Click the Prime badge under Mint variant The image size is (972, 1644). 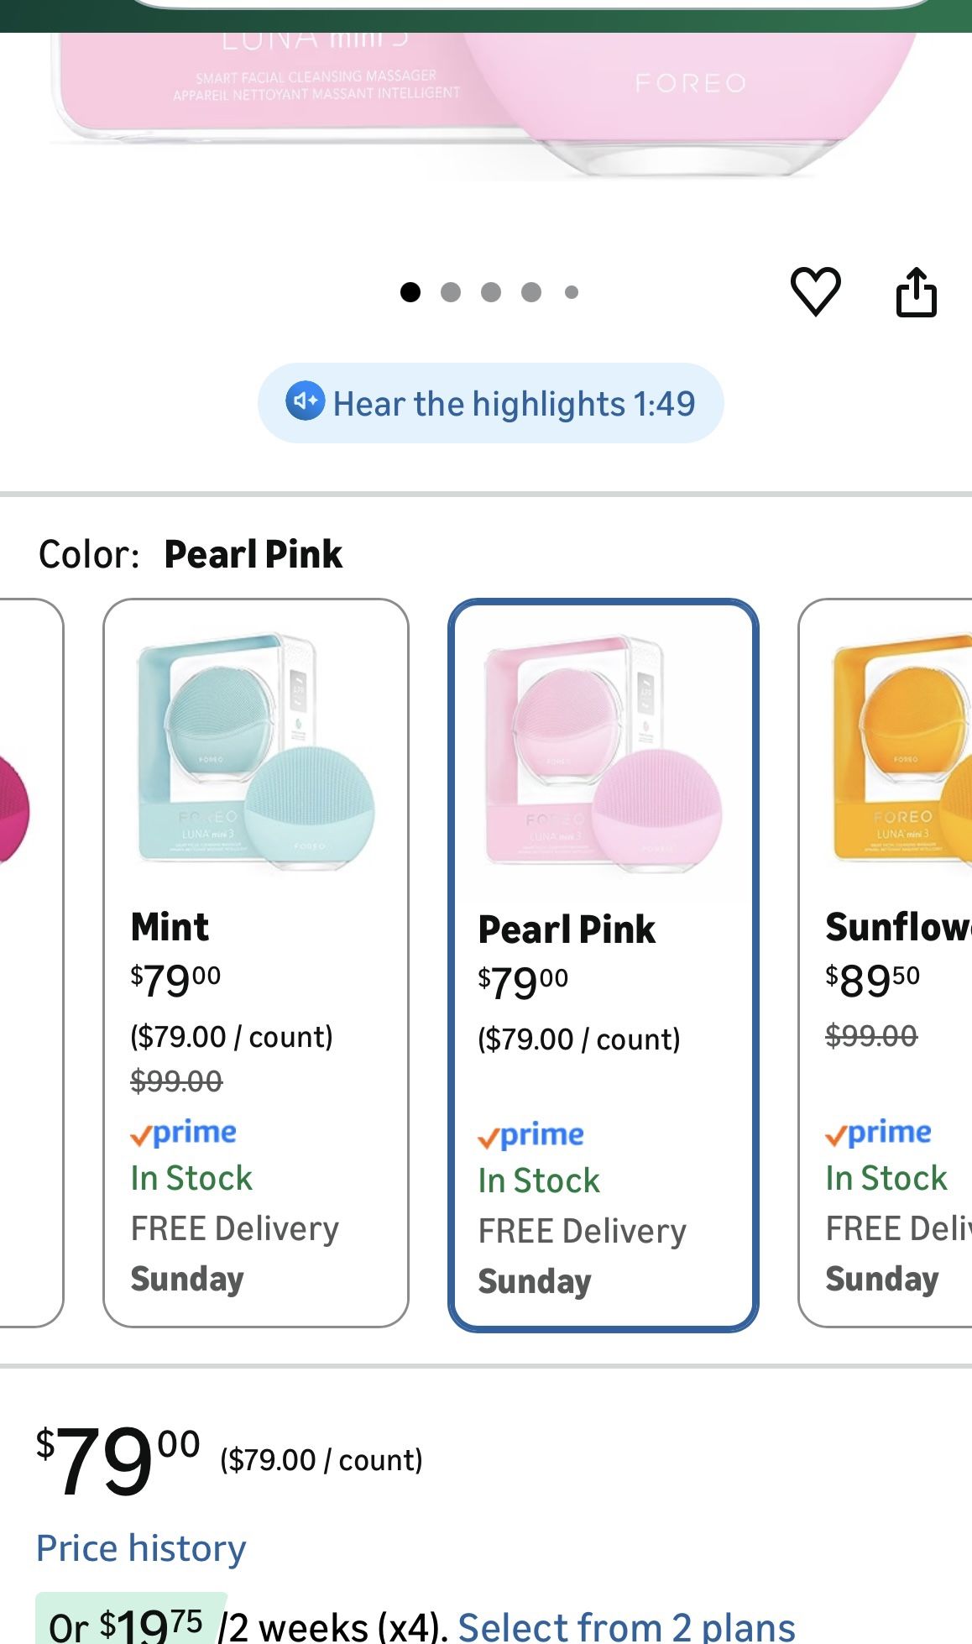pos(186,1134)
